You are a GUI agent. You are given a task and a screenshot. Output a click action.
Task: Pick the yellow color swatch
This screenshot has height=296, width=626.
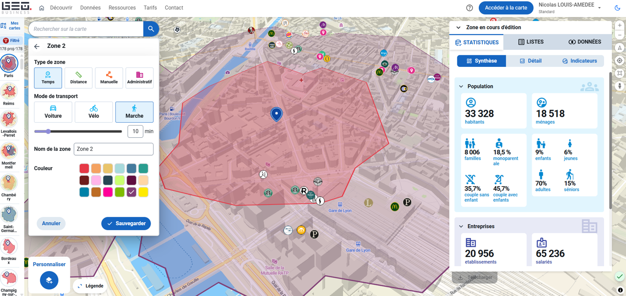pos(143,192)
